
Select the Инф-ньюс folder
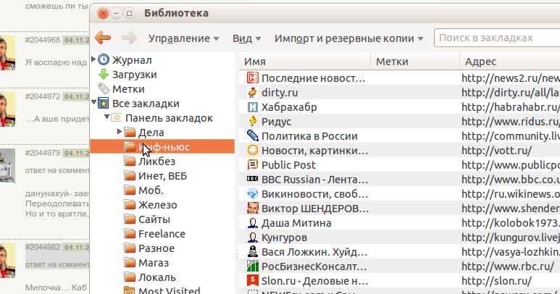(x=162, y=147)
